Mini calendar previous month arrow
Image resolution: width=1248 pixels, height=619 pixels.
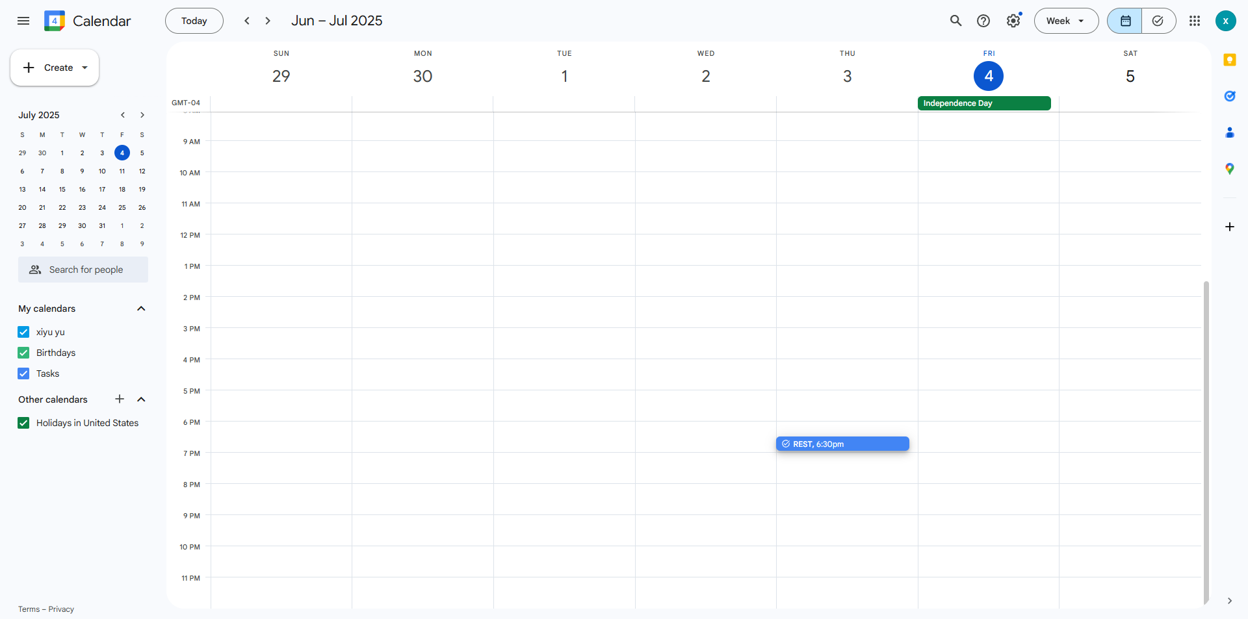pyautogui.click(x=122, y=115)
